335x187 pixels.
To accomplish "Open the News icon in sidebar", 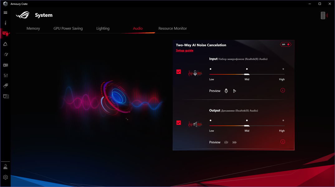I will pos(6,96).
